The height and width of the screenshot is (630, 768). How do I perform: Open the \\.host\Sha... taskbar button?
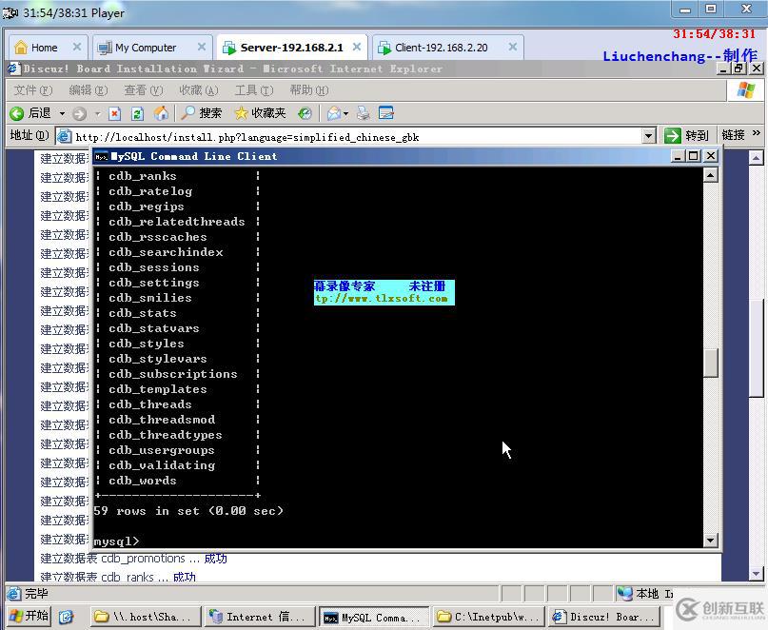pyautogui.click(x=146, y=617)
